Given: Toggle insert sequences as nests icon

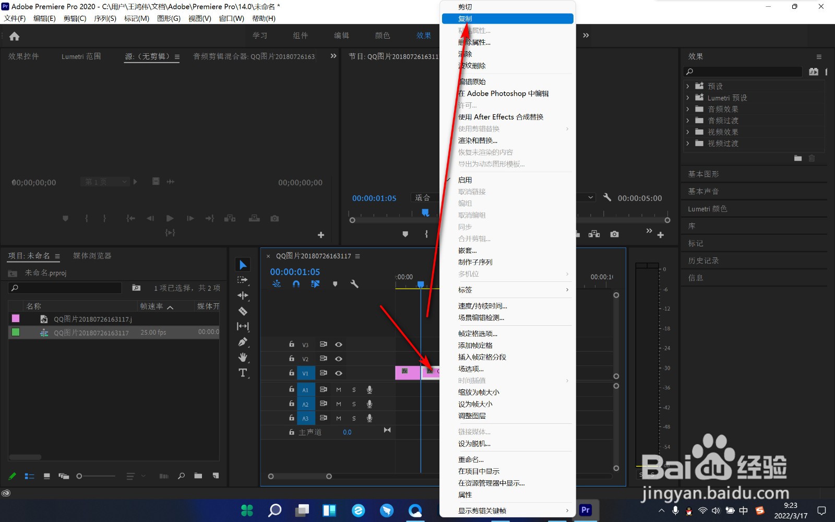Looking at the screenshot, I should point(277,284).
